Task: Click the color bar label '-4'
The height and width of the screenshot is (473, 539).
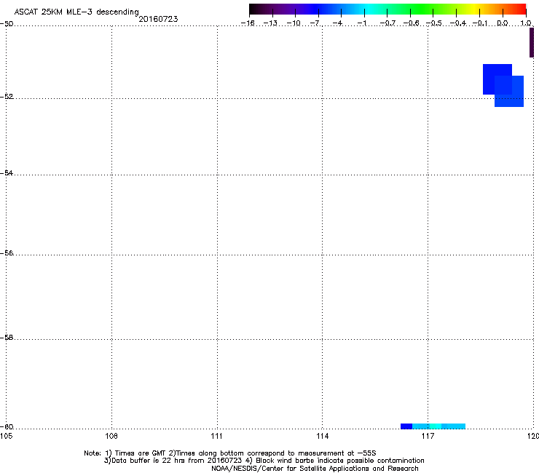Action: tap(338, 23)
